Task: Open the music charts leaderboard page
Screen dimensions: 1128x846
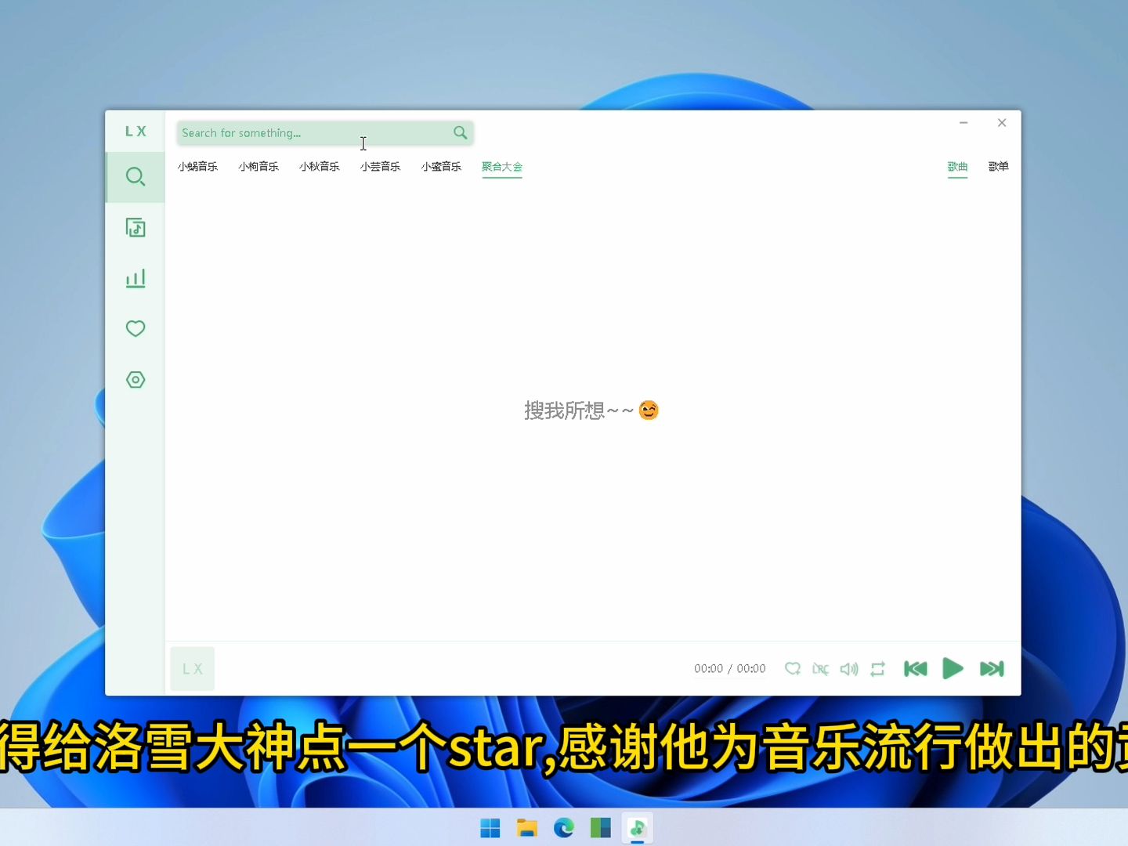Action: 135,278
